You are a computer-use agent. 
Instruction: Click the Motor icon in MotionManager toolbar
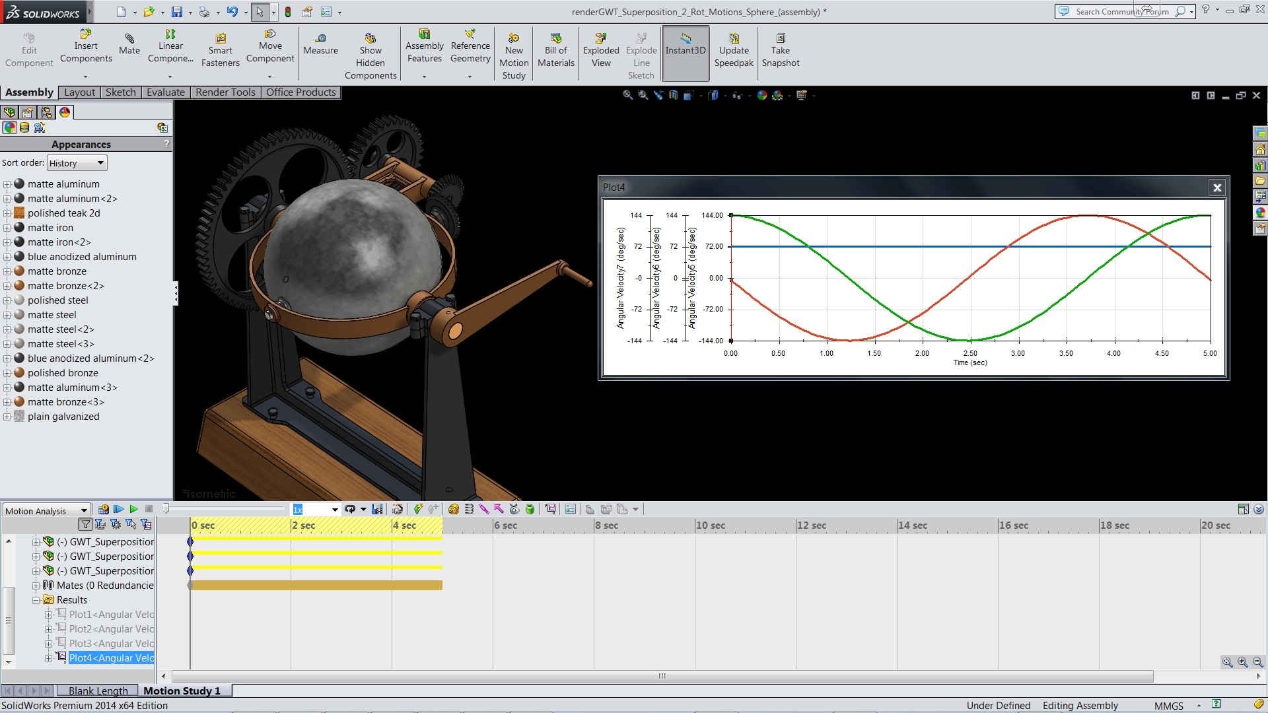tap(454, 509)
